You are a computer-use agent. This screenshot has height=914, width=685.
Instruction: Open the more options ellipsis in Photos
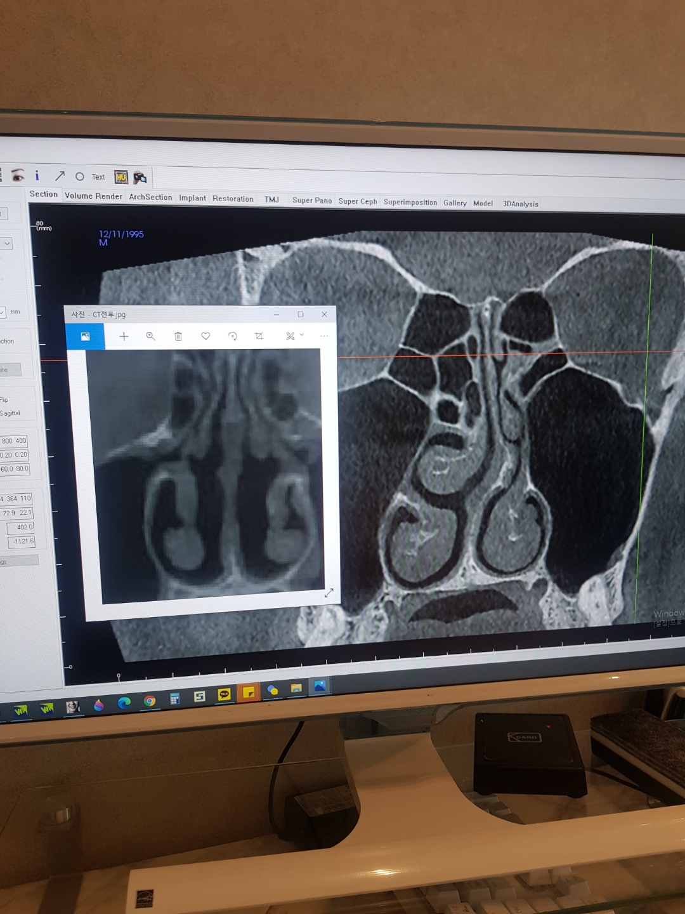click(x=324, y=336)
